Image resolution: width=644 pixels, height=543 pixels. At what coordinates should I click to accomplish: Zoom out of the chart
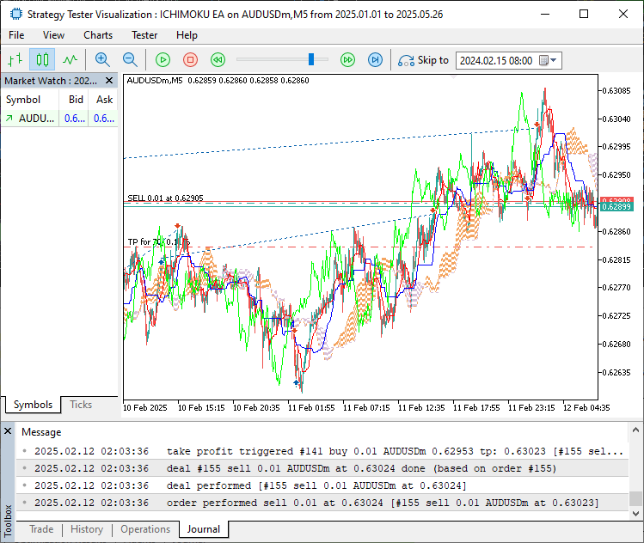(130, 60)
